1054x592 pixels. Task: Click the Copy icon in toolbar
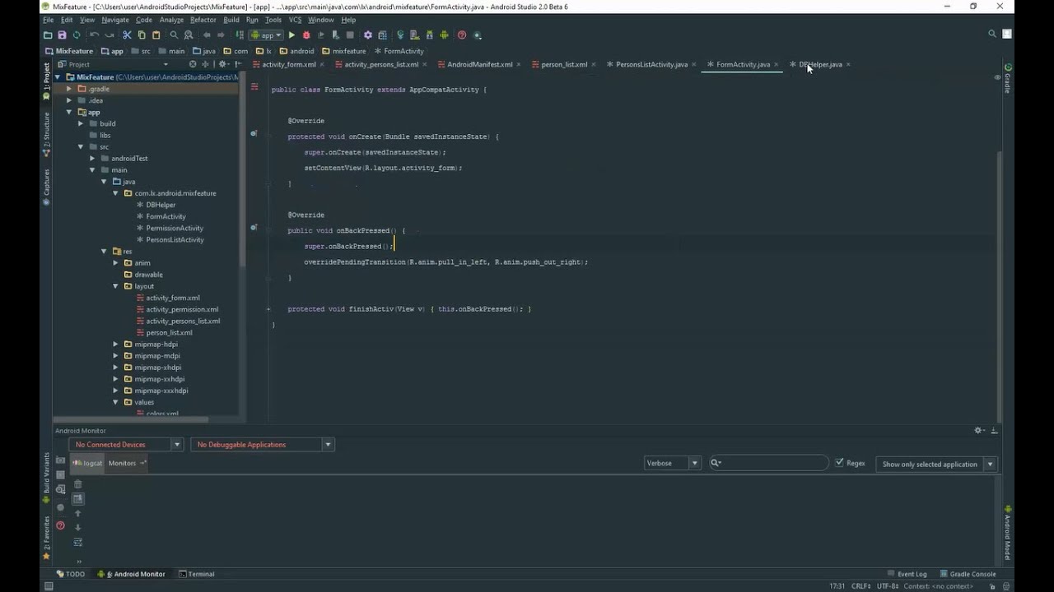pos(142,35)
